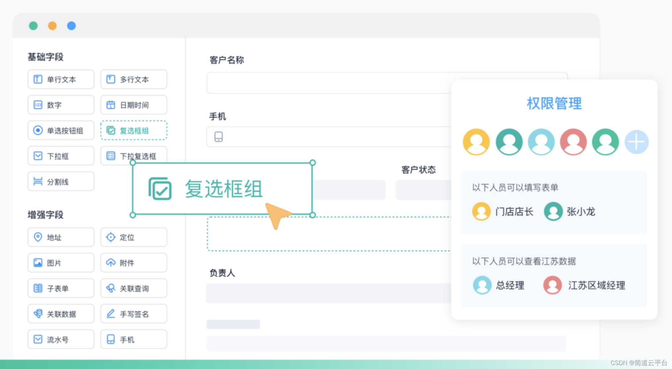The height and width of the screenshot is (369, 672).
Task: Click the green traffic light button
Action: click(x=33, y=26)
